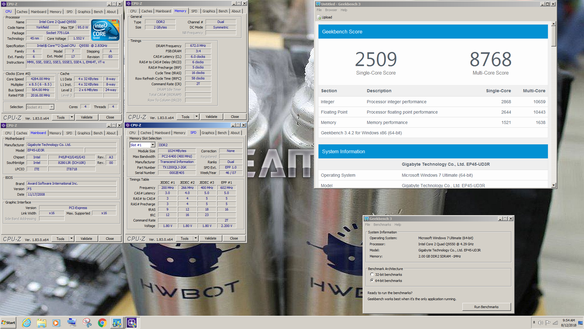584x329 pixels.
Task: Switch to Bench tab in Mainboard CPU-Z window
Action: [98, 133]
